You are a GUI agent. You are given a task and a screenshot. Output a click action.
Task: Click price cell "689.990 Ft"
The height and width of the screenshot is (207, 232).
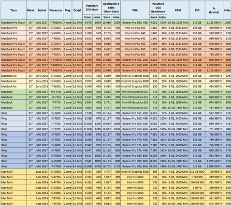tap(214, 39)
